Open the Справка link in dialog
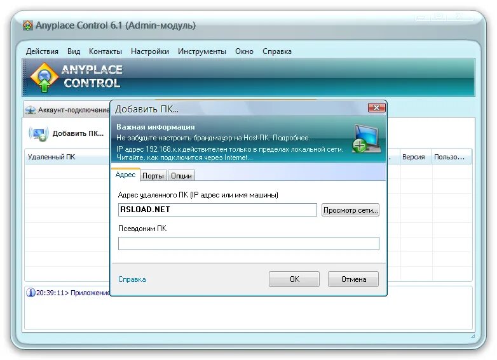This screenshot has height=360, width=497. tap(132, 279)
